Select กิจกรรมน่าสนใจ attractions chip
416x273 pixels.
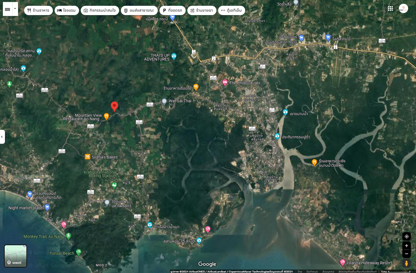pos(100,10)
